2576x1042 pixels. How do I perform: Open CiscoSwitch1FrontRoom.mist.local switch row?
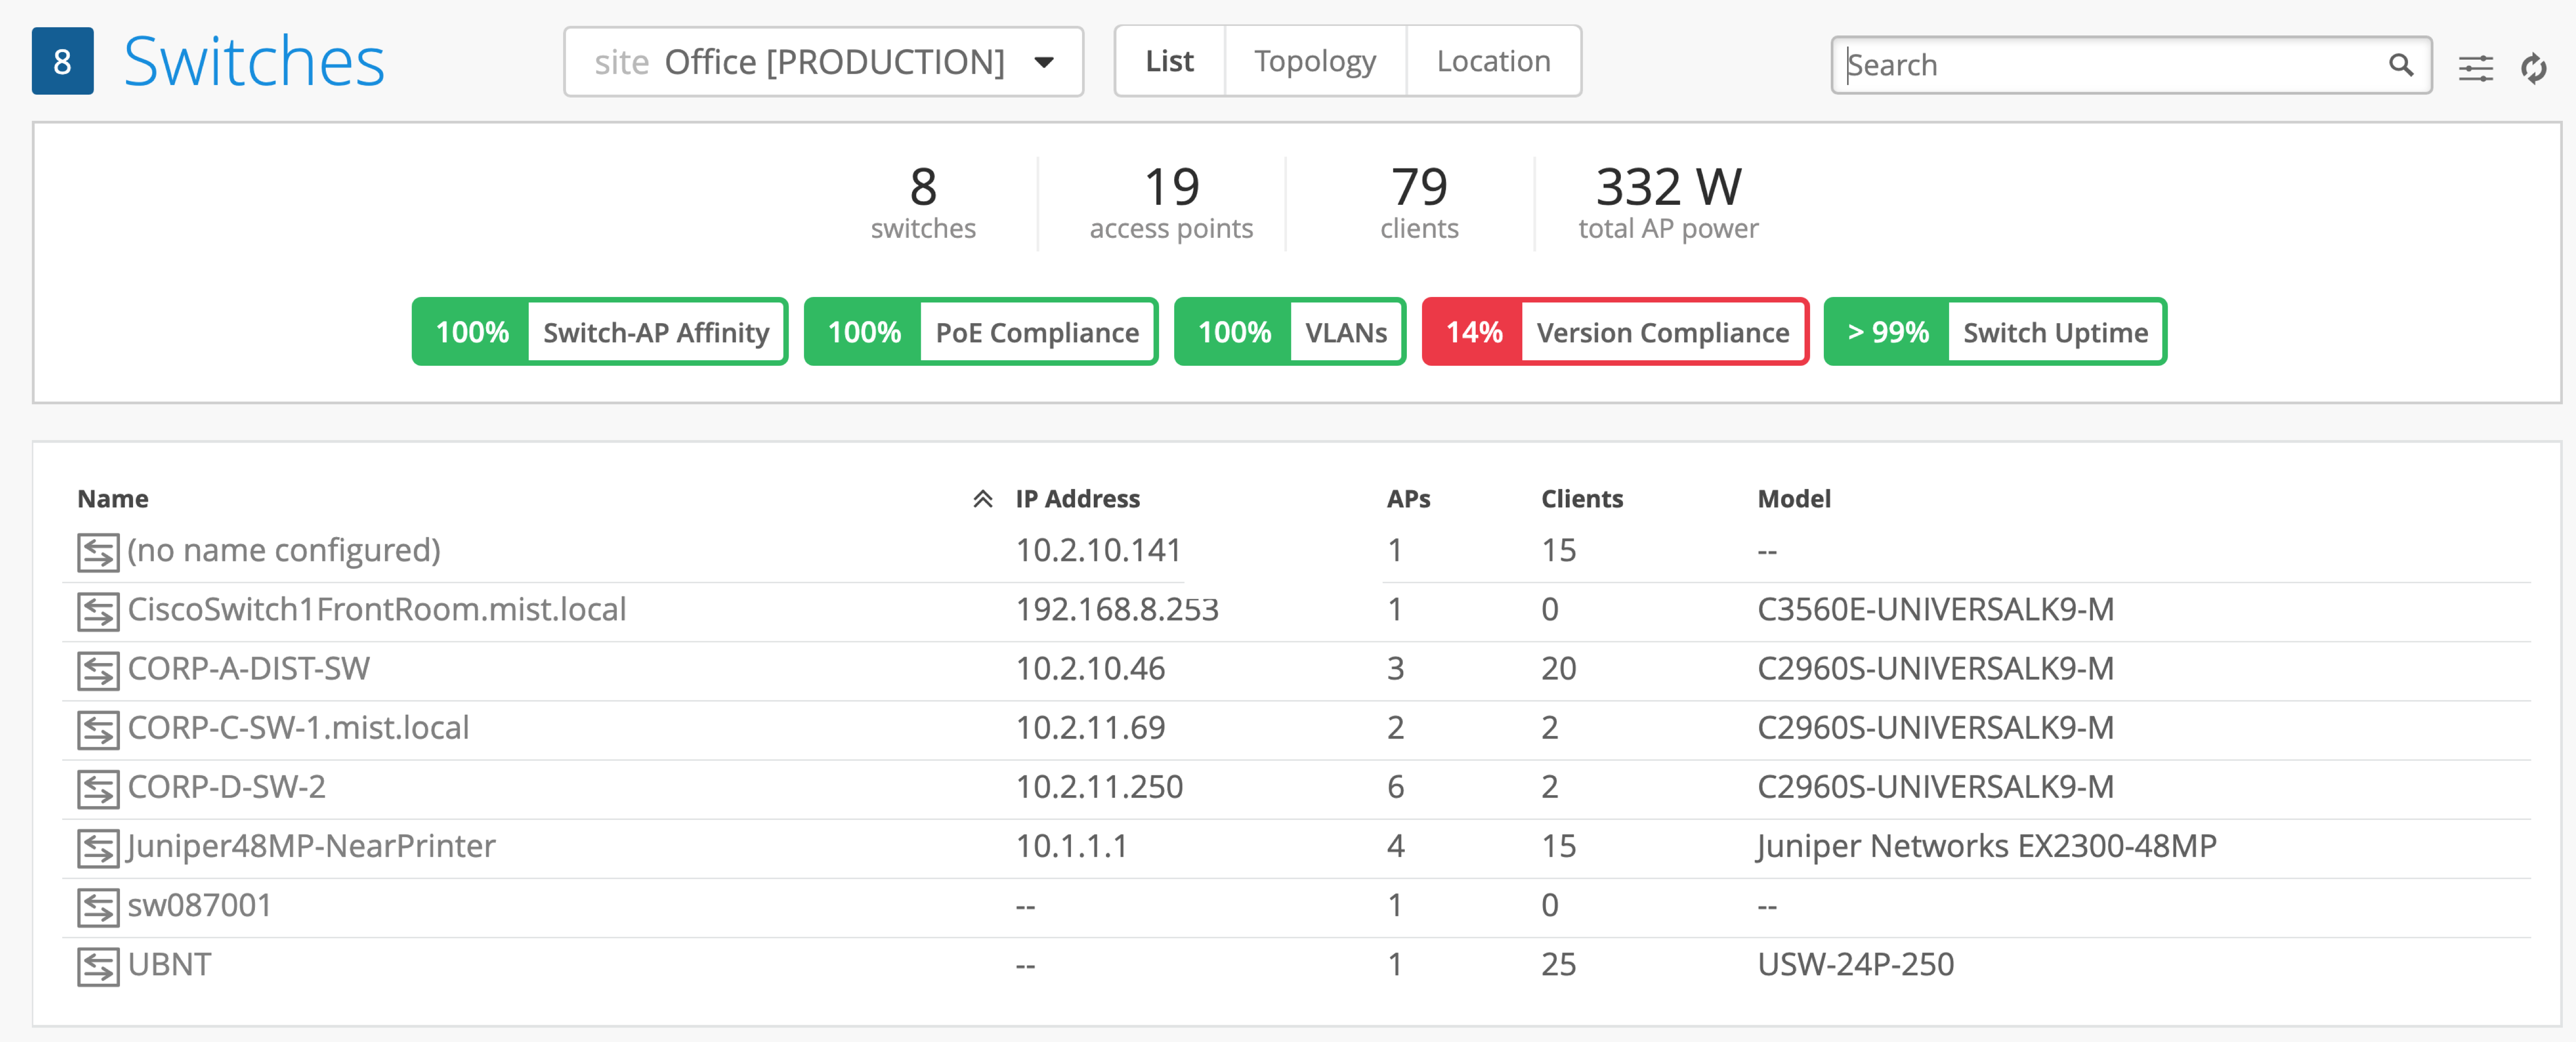click(x=376, y=610)
